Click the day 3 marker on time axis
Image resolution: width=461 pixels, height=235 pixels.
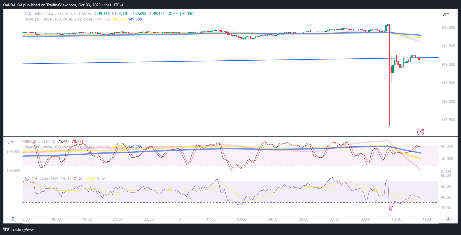coord(180,219)
